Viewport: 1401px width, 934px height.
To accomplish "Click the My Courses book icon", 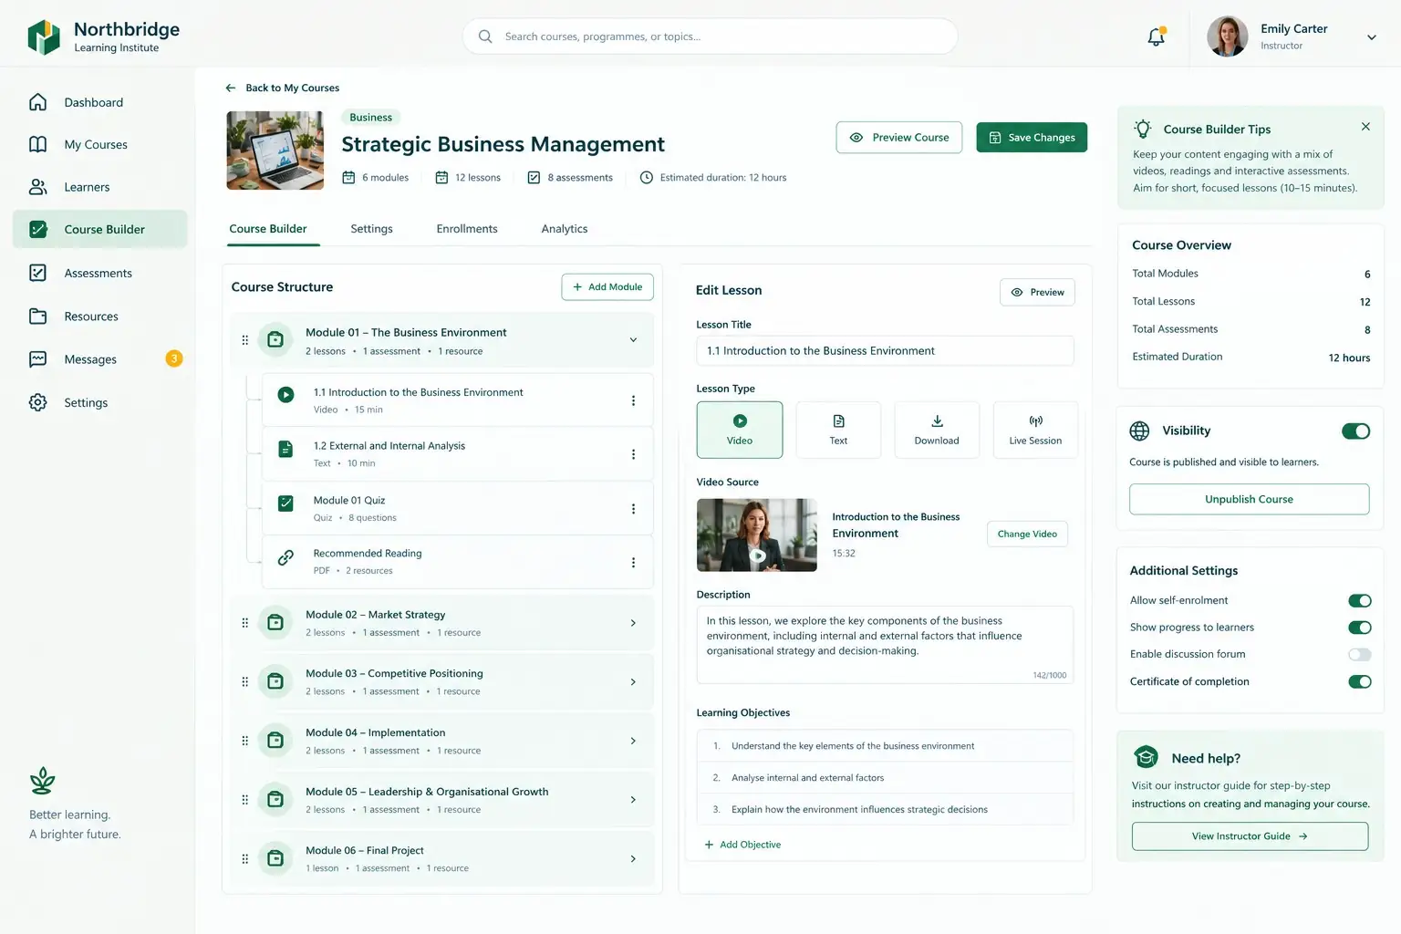I will tap(37, 144).
